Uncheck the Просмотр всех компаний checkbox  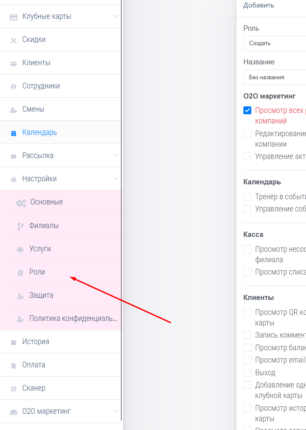(x=247, y=110)
